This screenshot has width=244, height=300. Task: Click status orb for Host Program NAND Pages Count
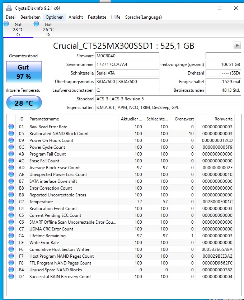tap(11, 256)
